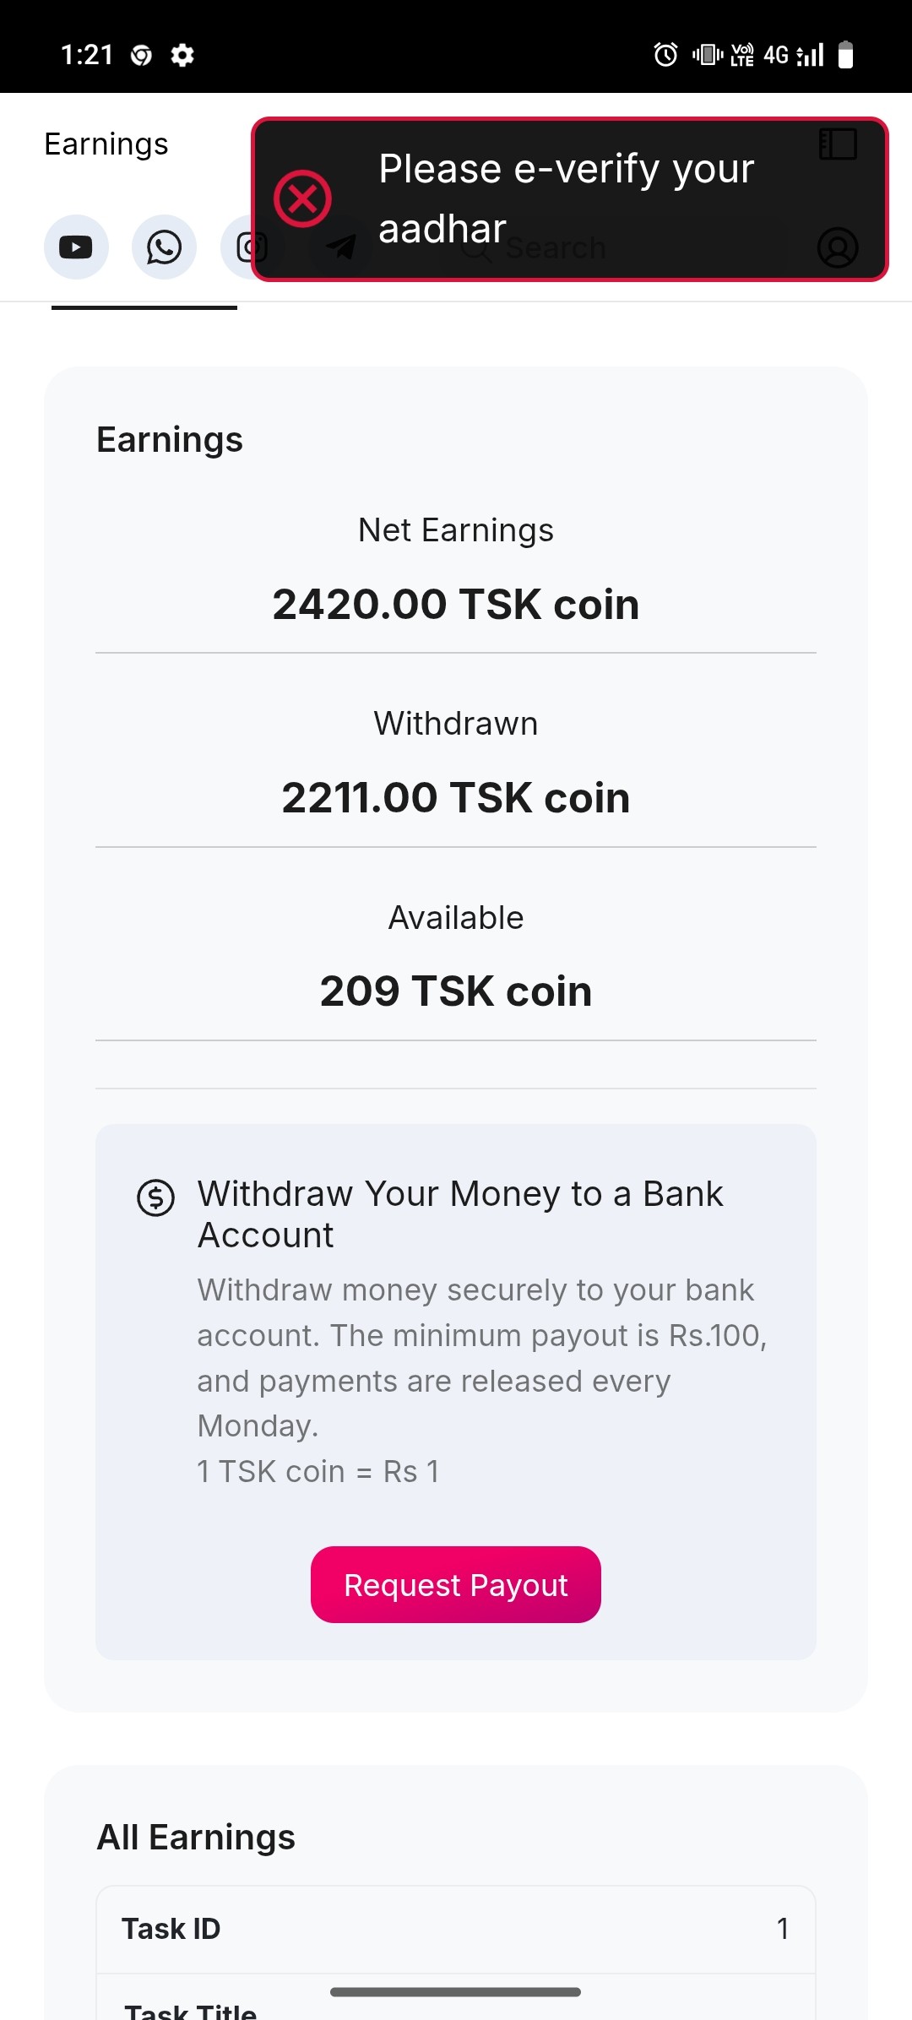The width and height of the screenshot is (912, 2020).
Task: Tap the Available 209 TSK coin amount
Action: [456, 991]
